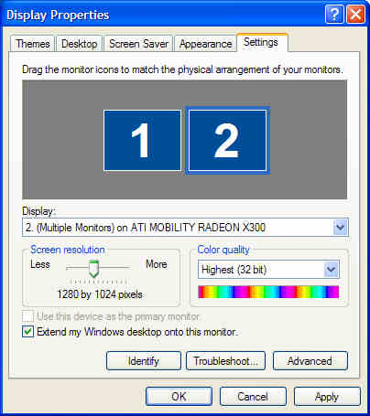Click the Help question mark icon
The image size is (370, 416).
[x=334, y=14]
